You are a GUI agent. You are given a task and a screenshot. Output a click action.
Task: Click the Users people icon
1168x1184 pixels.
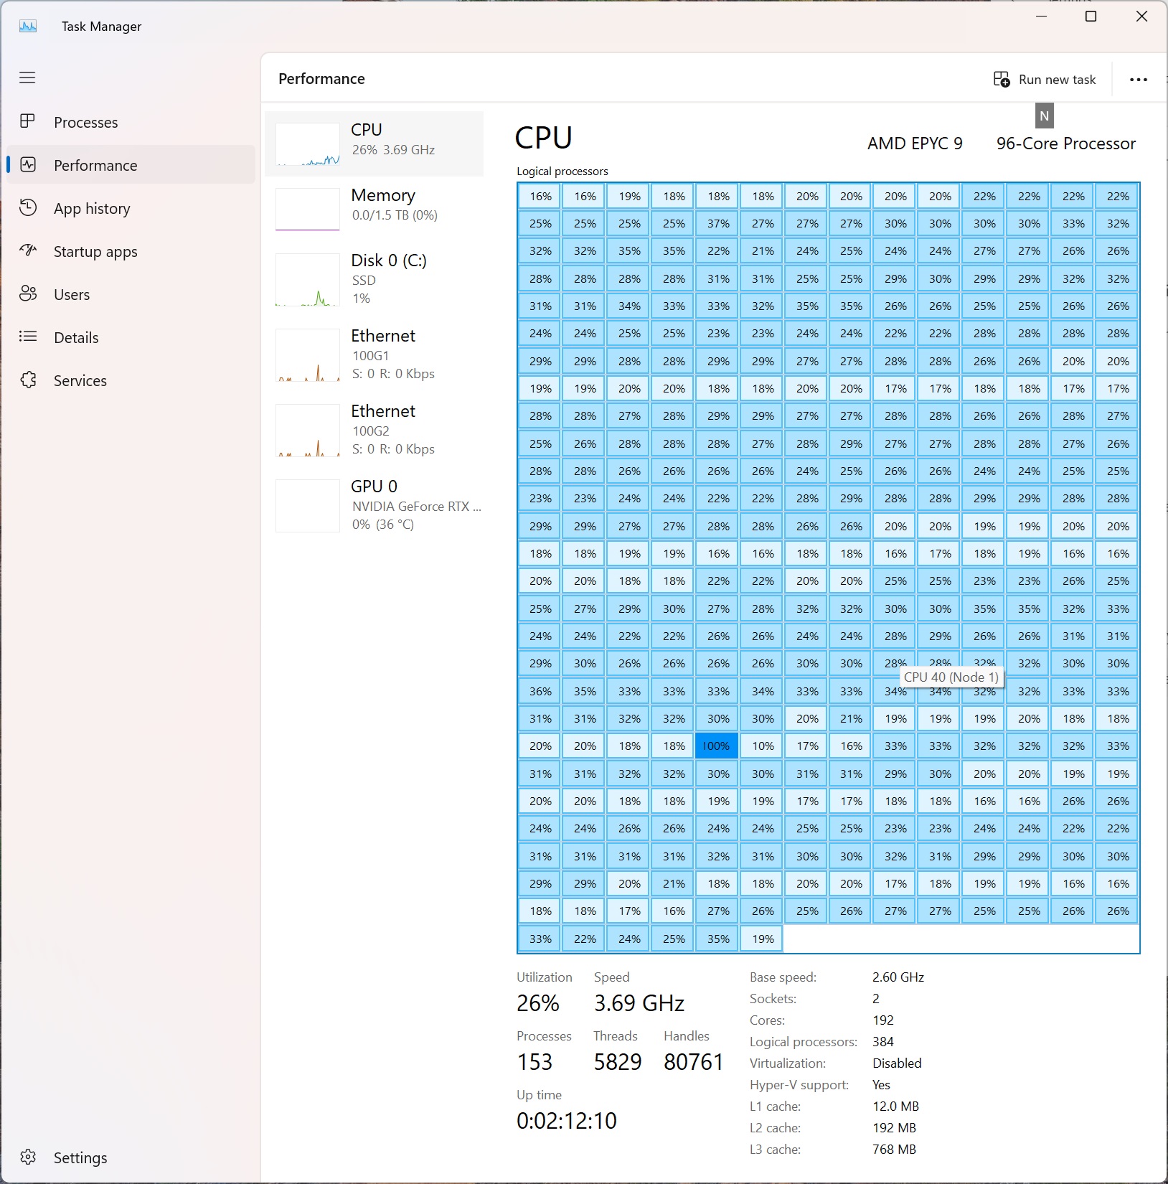pyautogui.click(x=27, y=293)
